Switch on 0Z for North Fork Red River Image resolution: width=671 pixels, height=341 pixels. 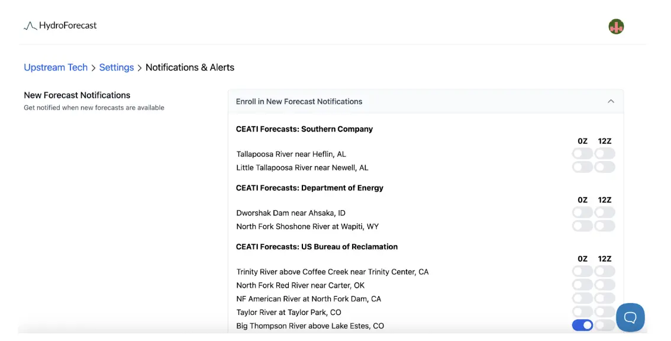tap(582, 285)
